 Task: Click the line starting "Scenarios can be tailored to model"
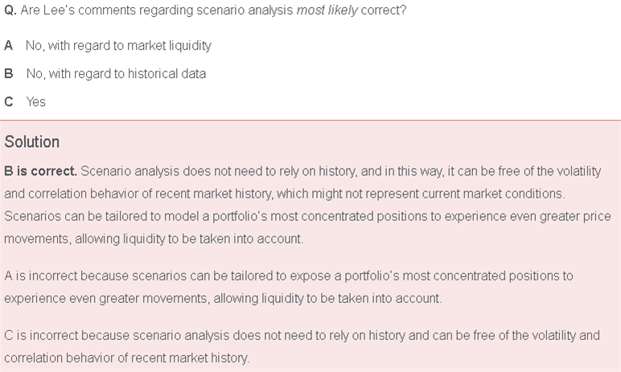click(x=307, y=216)
